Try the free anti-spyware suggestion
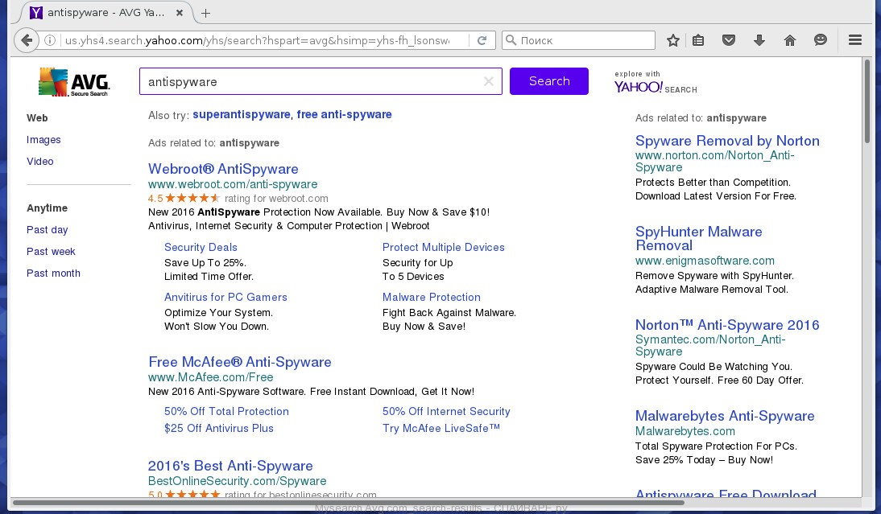The height and width of the screenshot is (514, 881). tap(345, 114)
